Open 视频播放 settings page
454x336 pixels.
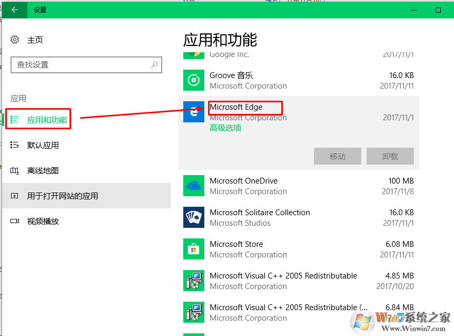(x=43, y=222)
